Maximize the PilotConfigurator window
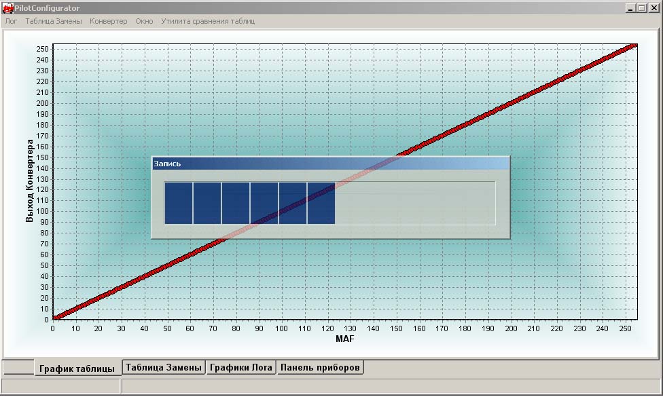 click(x=641, y=8)
